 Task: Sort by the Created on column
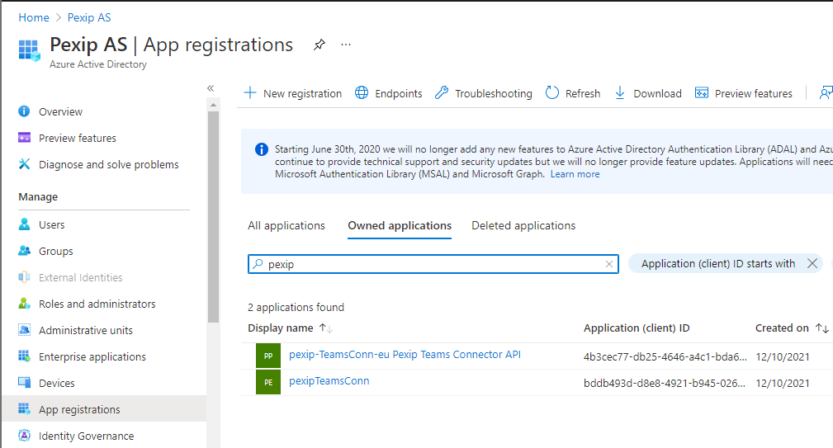click(792, 328)
